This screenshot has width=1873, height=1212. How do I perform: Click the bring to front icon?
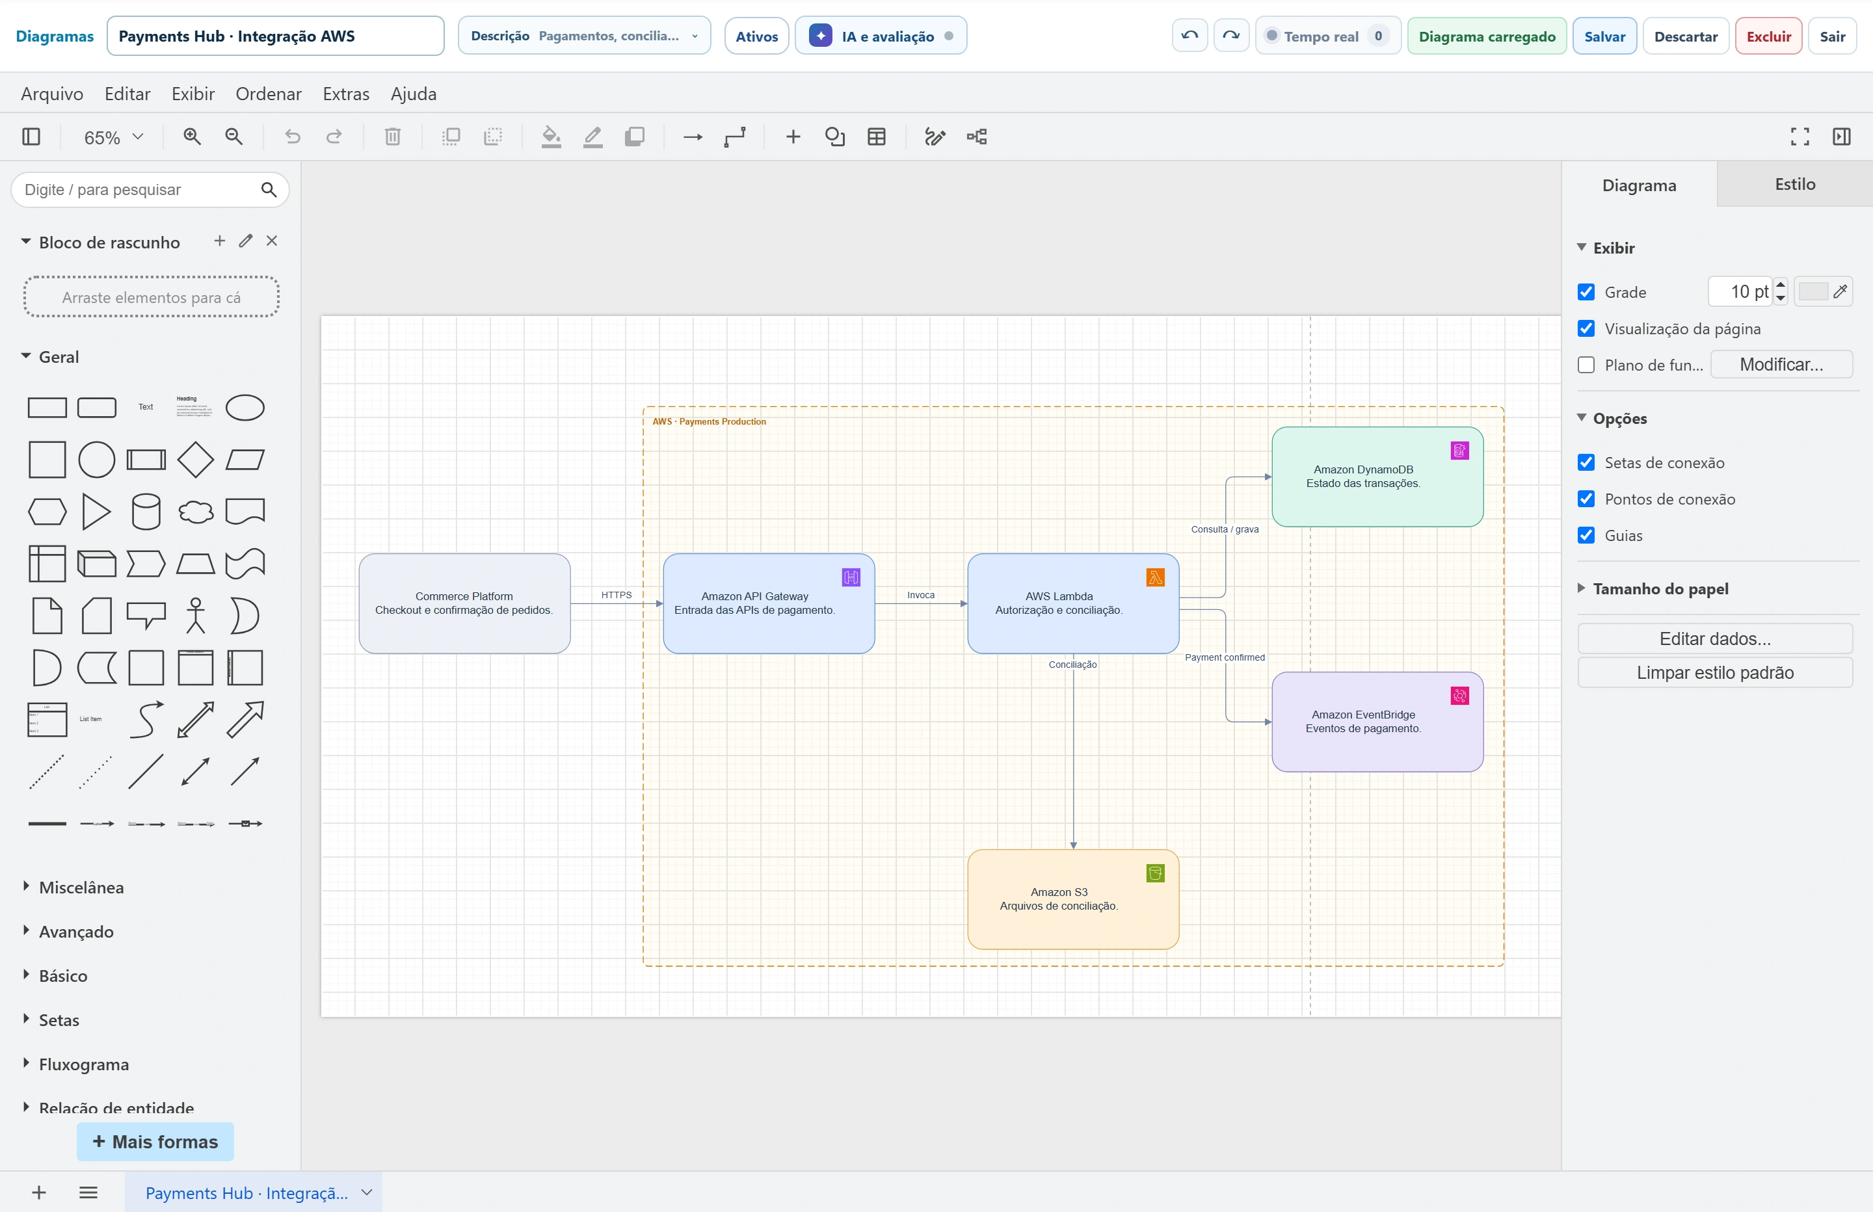[x=451, y=137]
